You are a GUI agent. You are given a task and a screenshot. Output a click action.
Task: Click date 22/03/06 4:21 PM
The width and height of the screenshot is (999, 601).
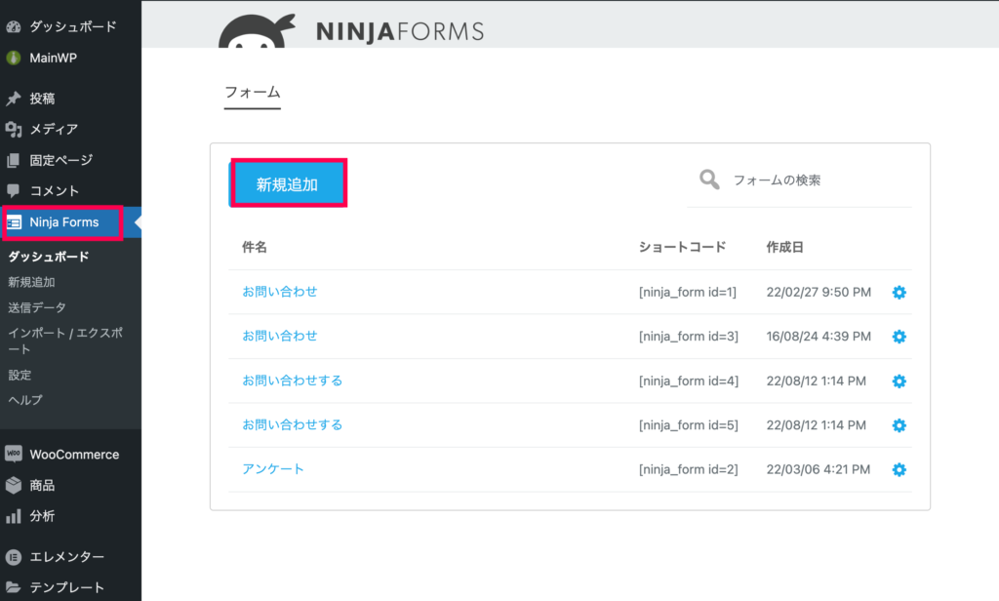(x=819, y=469)
